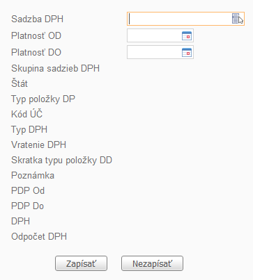Viewport: 253px width, 280px height.
Task: Save the record with the Zapísať button
Action: [81, 263]
